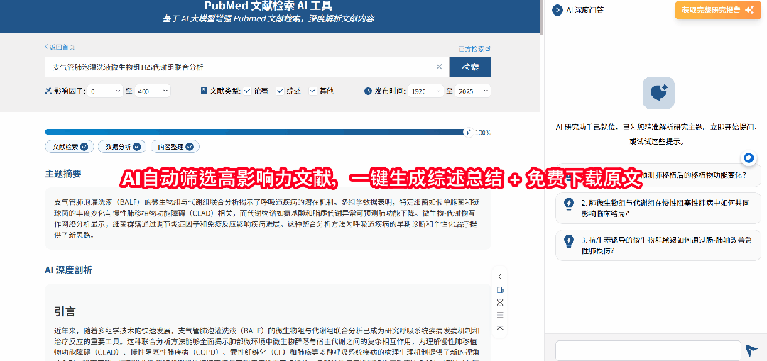The image size is (767, 361).
Task: Click the 引言 heading
Action: tap(65, 311)
